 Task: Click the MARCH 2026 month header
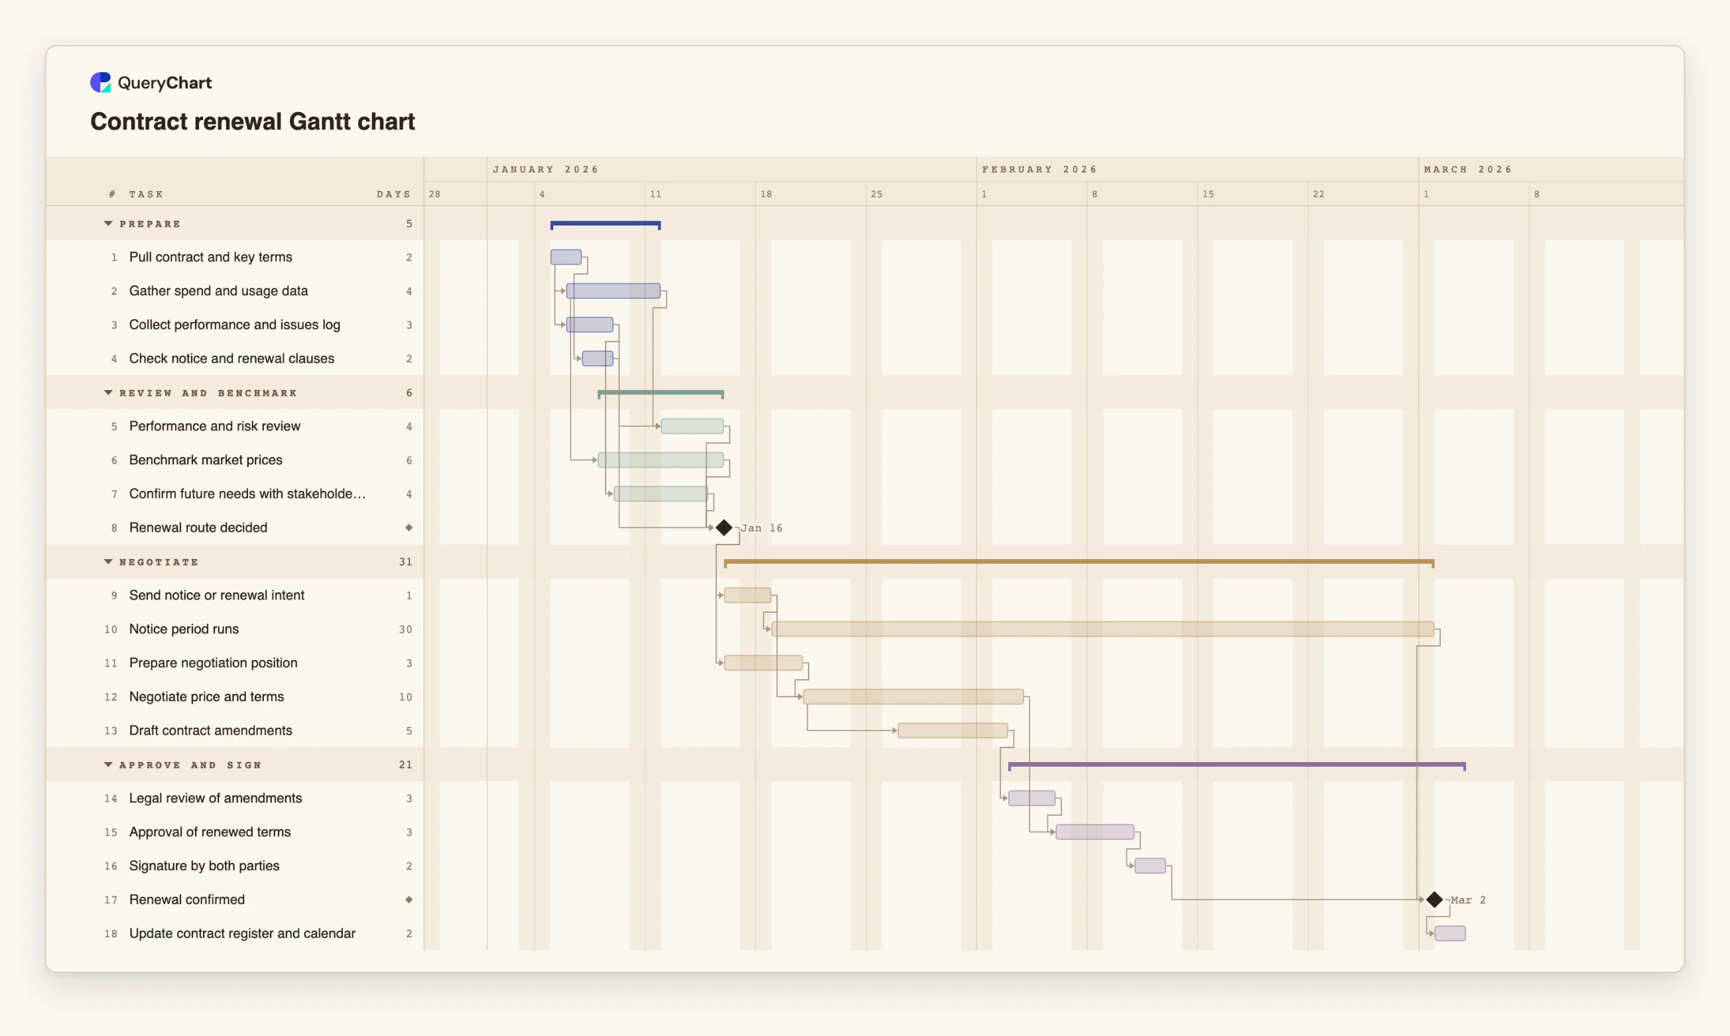point(1467,170)
